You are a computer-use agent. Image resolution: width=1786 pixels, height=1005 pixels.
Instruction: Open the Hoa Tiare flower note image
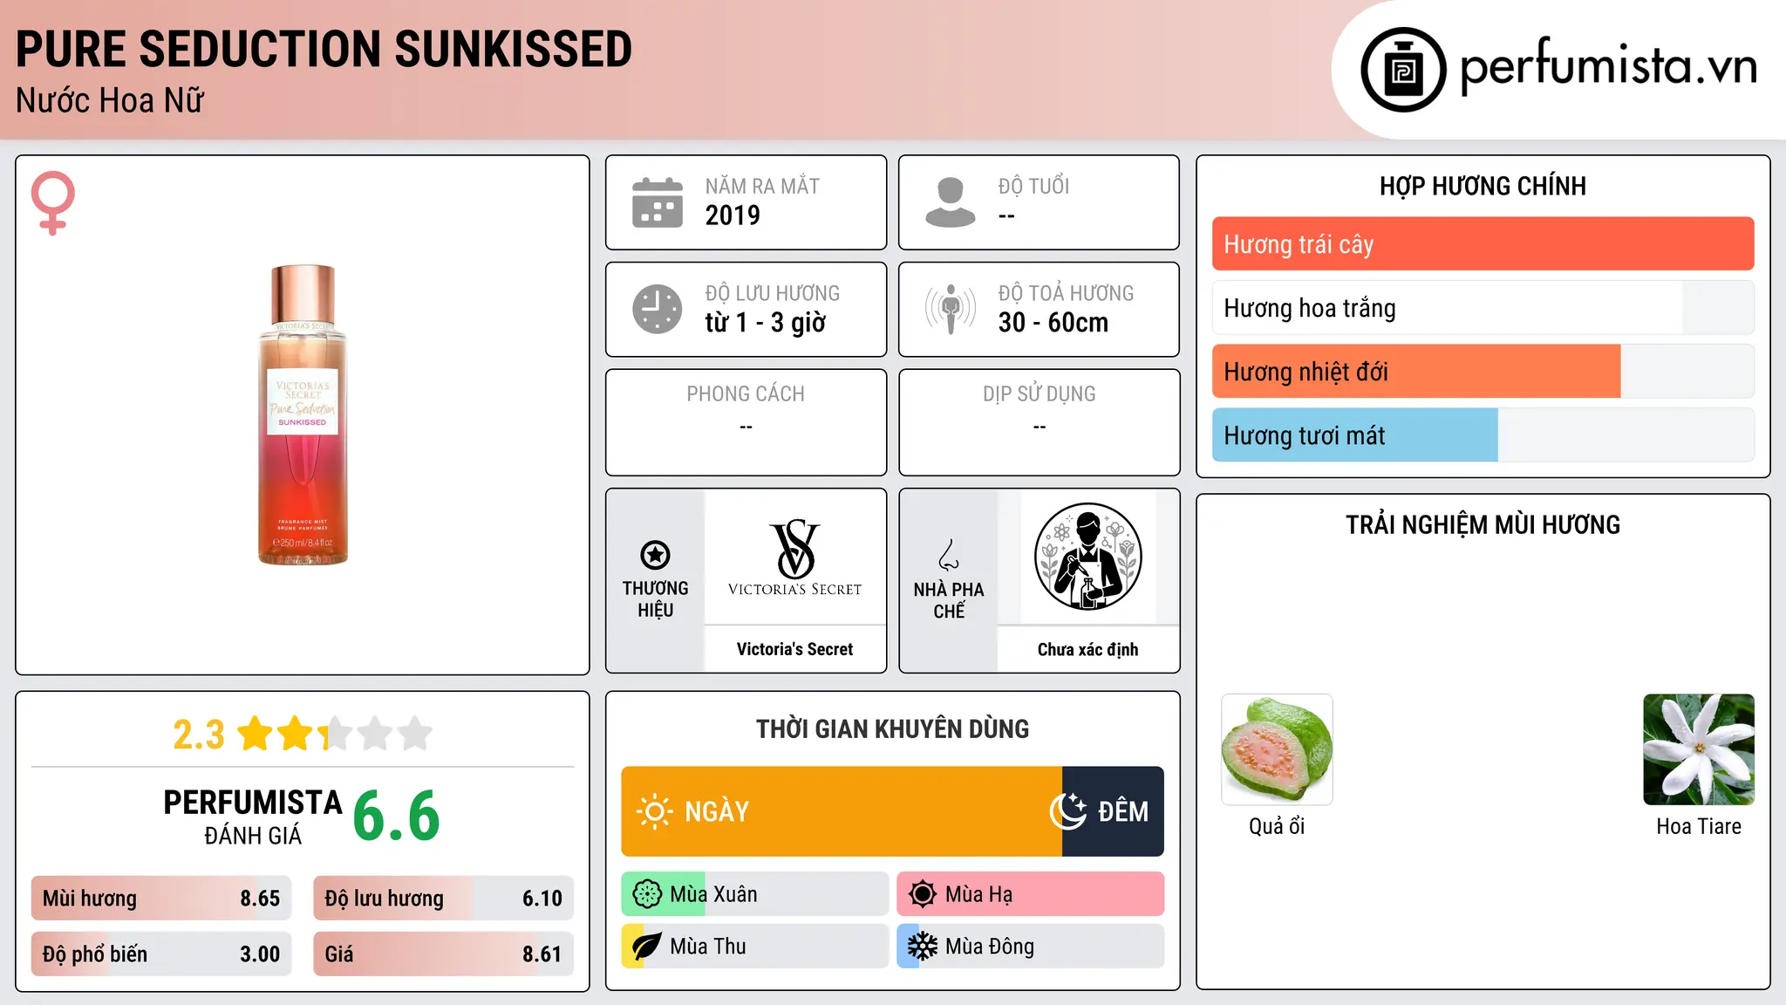(x=1699, y=749)
